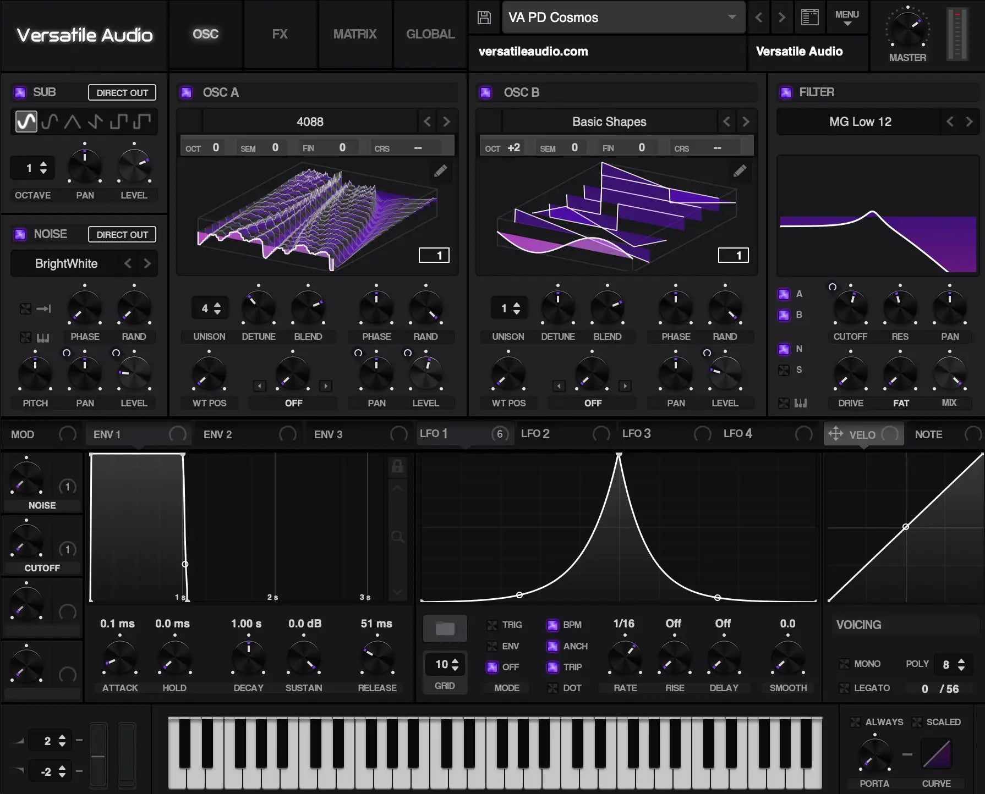Click the Noise Direct Out button
This screenshot has width=985, height=794.
pos(122,235)
